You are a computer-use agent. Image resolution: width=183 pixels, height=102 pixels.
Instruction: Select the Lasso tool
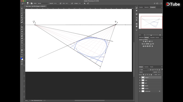point(22,13)
